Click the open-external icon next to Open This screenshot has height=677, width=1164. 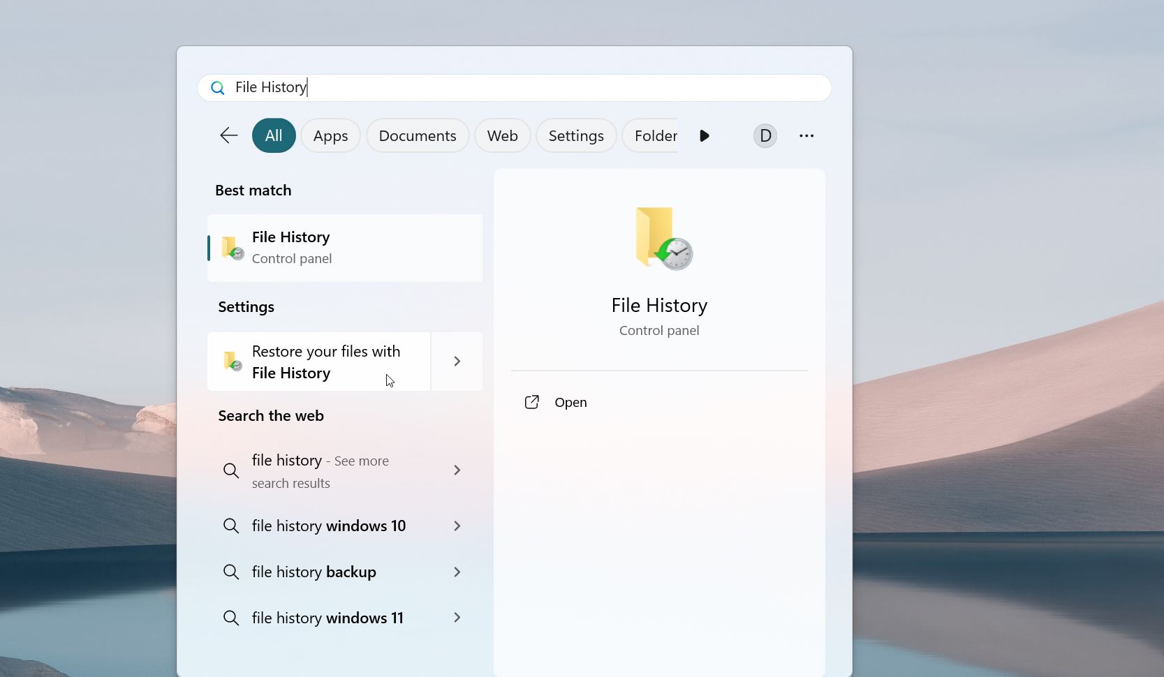click(x=532, y=402)
